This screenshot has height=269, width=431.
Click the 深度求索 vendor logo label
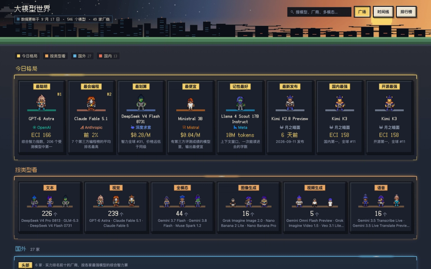click(x=141, y=127)
